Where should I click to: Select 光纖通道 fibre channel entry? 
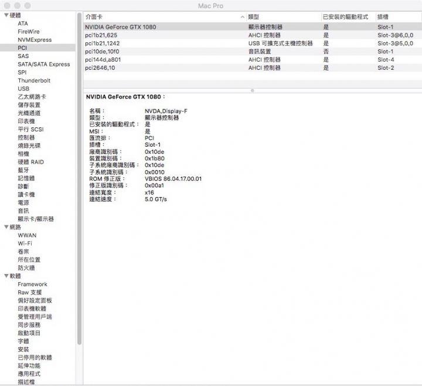pyautogui.click(x=29, y=113)
